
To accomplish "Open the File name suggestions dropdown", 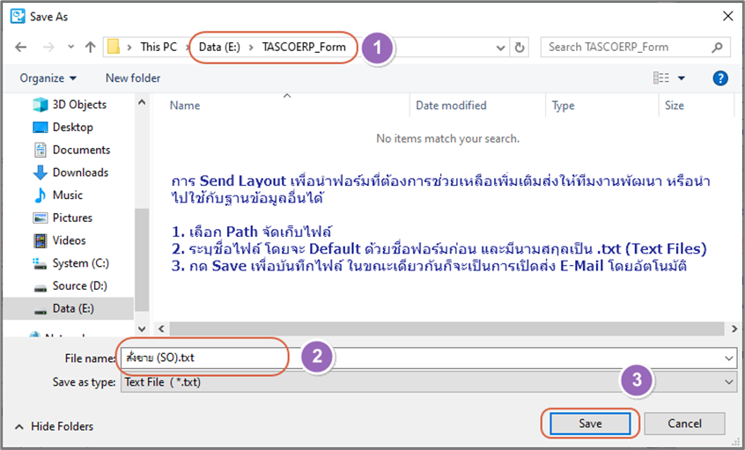I will coord(727,358).
